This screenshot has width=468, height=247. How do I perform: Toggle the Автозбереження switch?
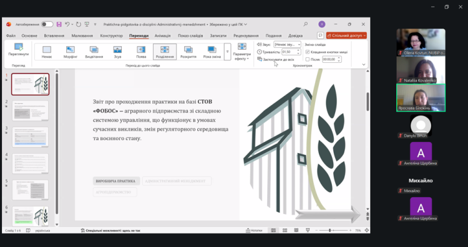click(47, 24)
